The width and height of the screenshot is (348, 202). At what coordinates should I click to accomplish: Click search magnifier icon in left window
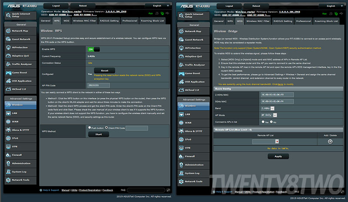168,190
